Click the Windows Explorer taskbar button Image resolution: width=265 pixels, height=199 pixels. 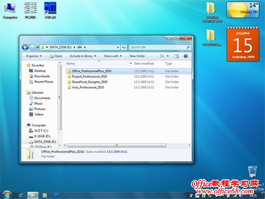33,195
